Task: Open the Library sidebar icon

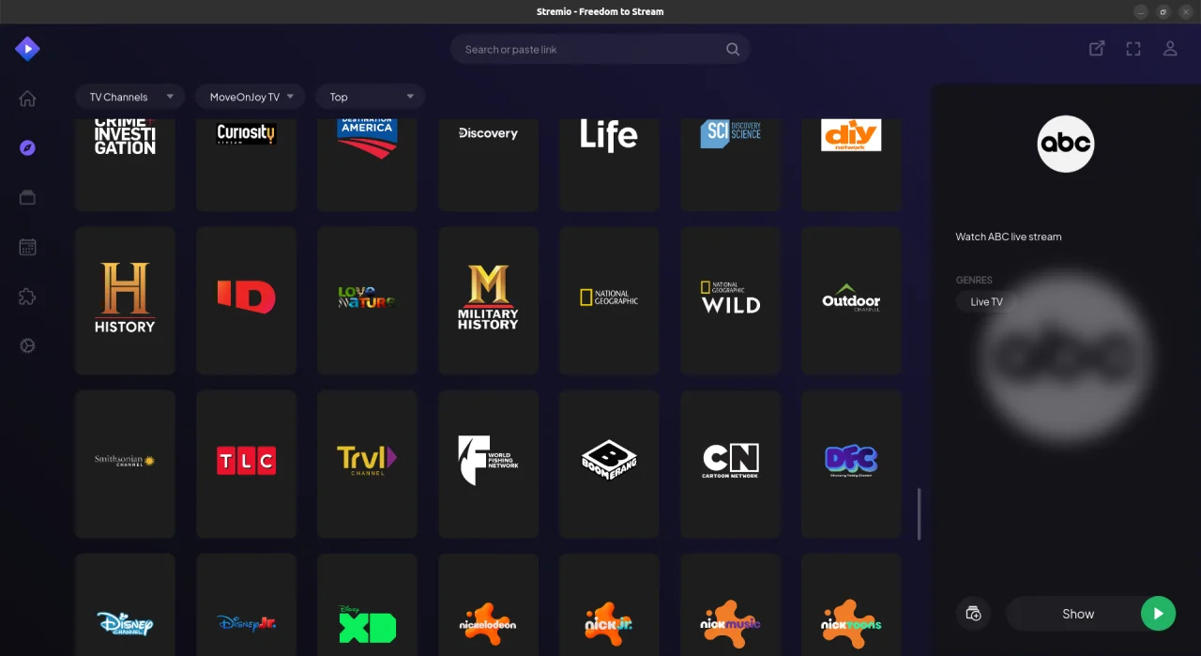Action: (x=27, y=197)
